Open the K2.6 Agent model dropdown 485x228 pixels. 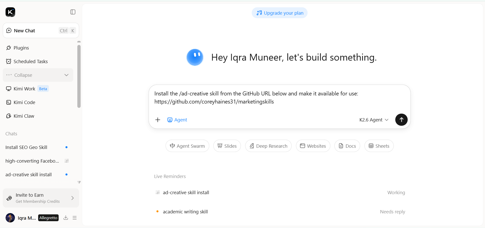pyautogui.click(x=374, y=120)
